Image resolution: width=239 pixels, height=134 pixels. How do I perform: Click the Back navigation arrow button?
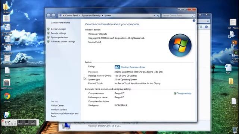[x=49, y=16]
